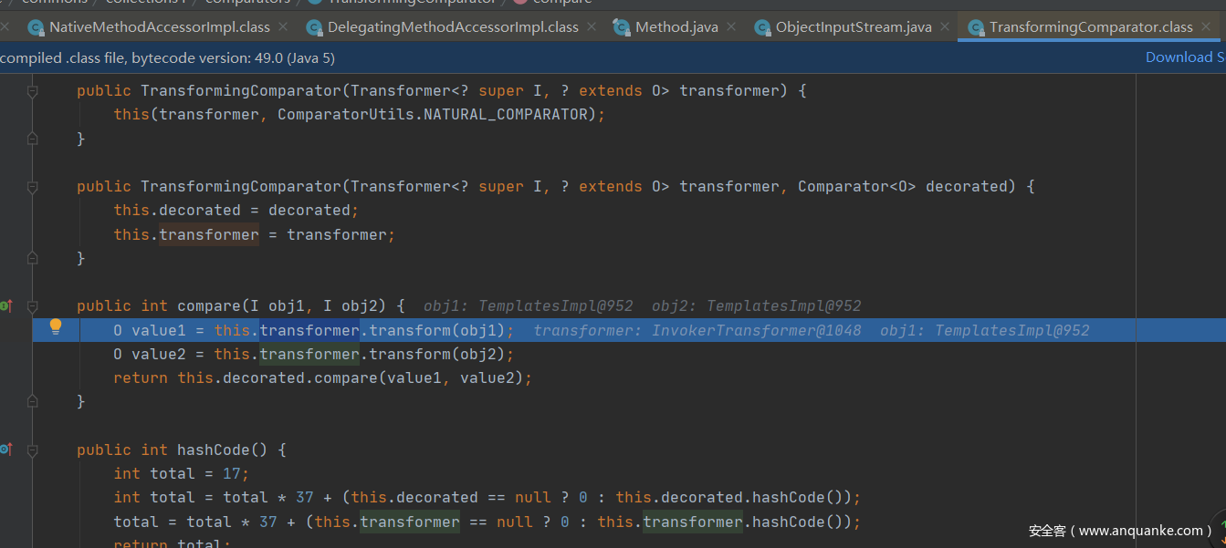Close the DelegatingMethodAccessorImpl.class tab

[x=592, y=27]
